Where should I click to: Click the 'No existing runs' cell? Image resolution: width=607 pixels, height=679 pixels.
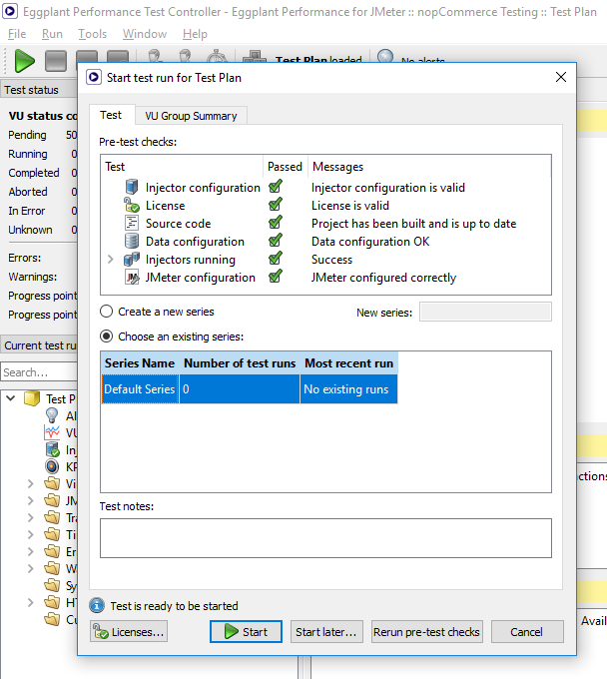click(348, 388)
